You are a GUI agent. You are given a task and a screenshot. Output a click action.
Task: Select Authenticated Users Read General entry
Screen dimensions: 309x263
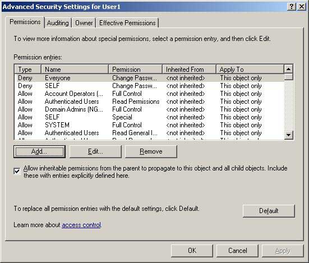tap(149, 133)
